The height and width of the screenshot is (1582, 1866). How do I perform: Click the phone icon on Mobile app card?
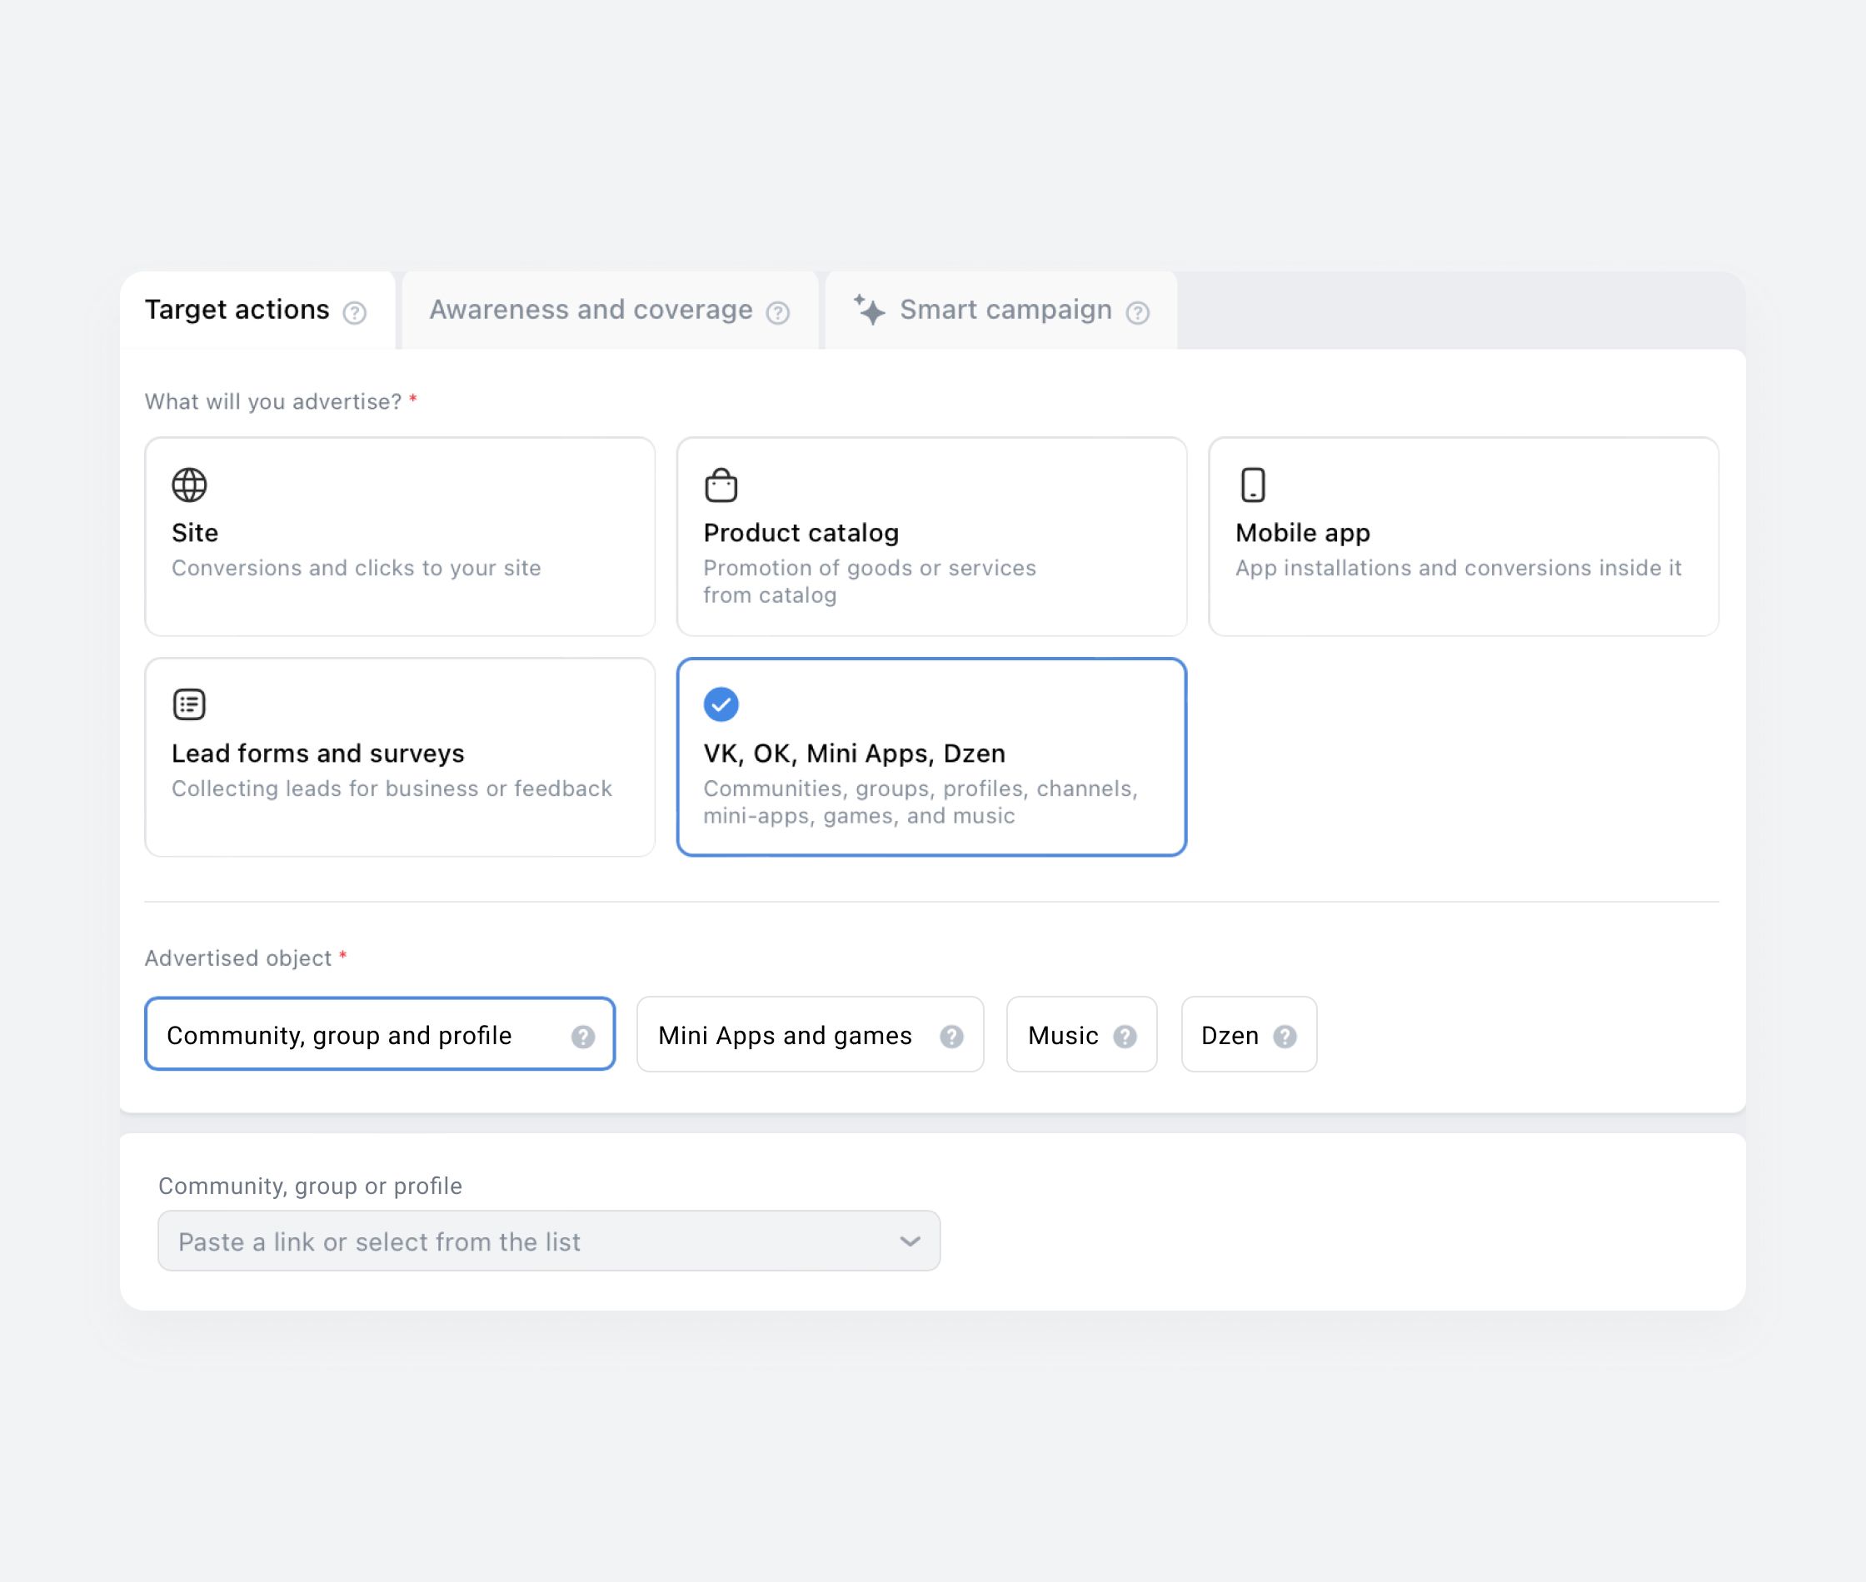pos(1252,485)
